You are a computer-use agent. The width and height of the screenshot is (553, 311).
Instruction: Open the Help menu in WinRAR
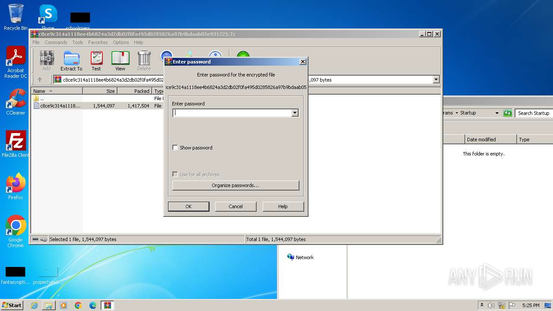(x=138, y=42)
